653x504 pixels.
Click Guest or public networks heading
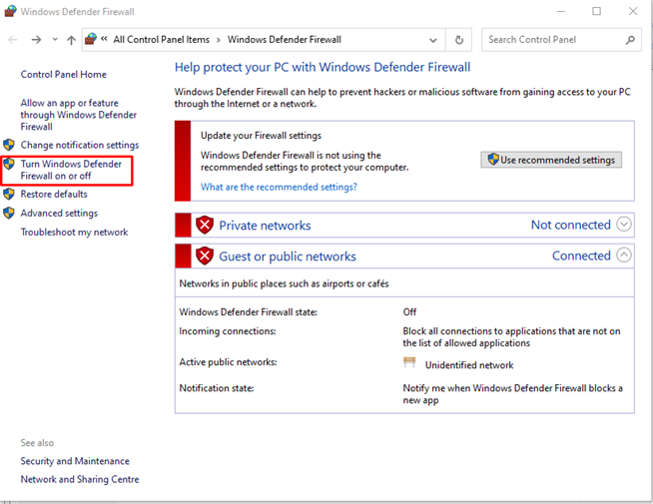[x=288, y=256]
